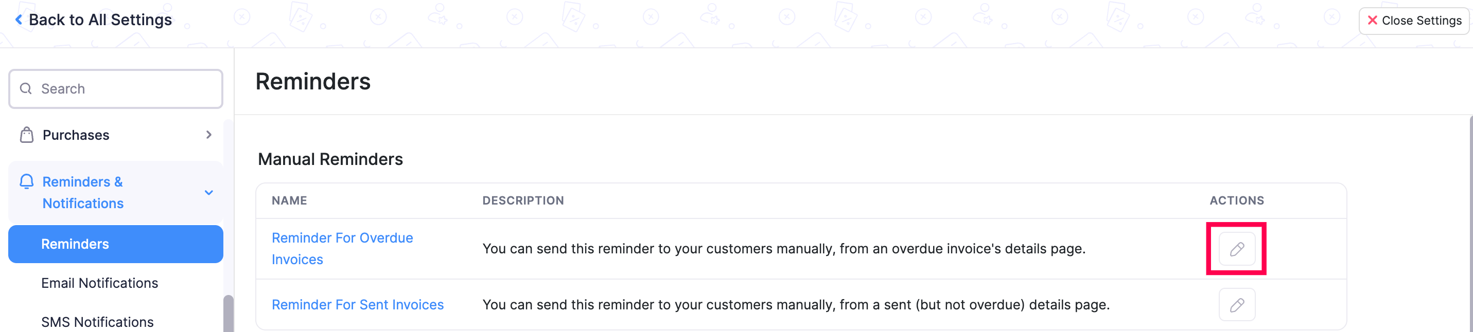This screenshot has height=332, width=1473.
Task: Collapse the Reminders & Notifications section
Action: point(209,192)
